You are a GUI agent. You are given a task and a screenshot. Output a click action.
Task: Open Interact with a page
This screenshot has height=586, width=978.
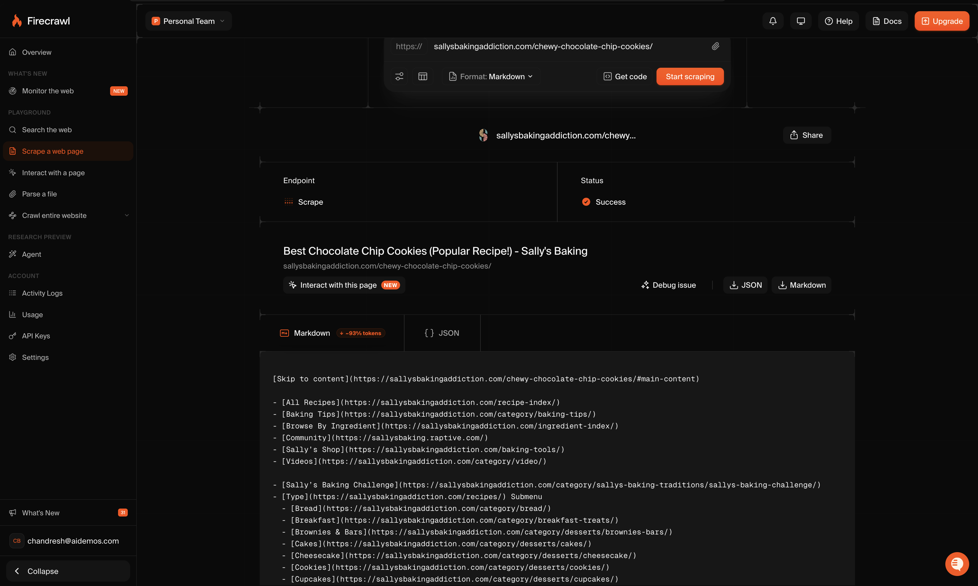68,173
